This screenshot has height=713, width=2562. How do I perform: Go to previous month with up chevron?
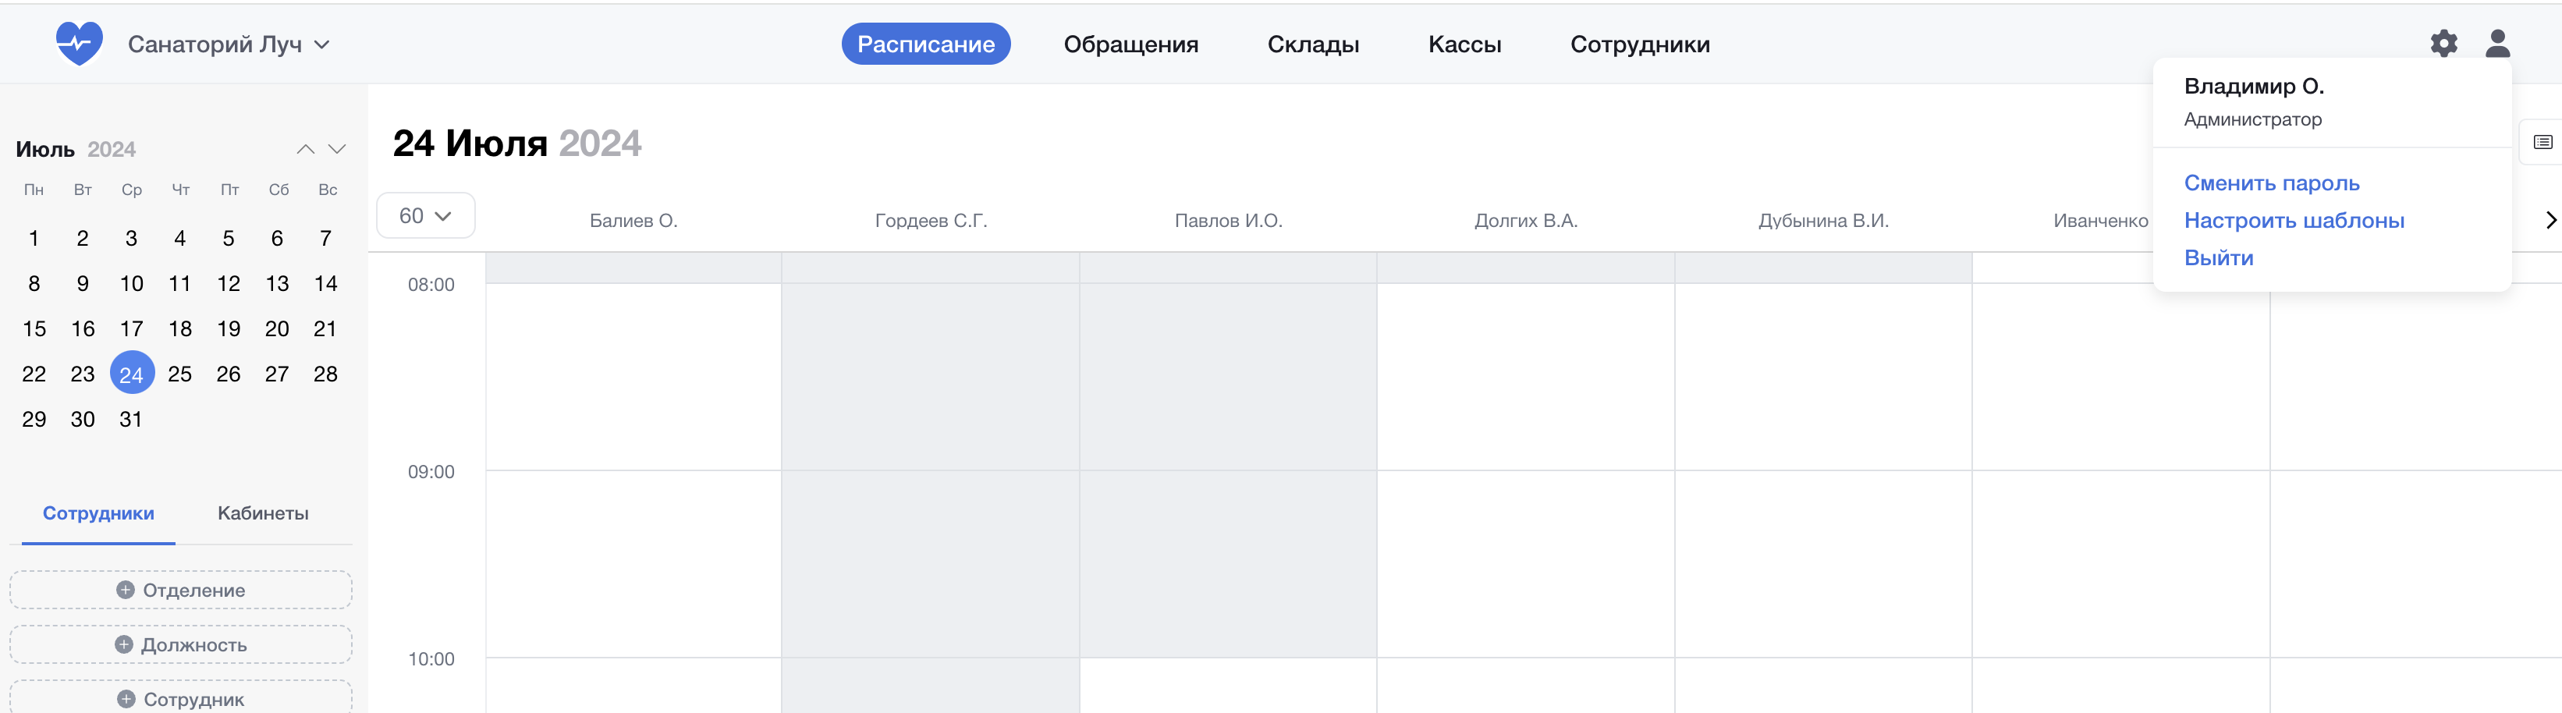[x=305, y=149]
